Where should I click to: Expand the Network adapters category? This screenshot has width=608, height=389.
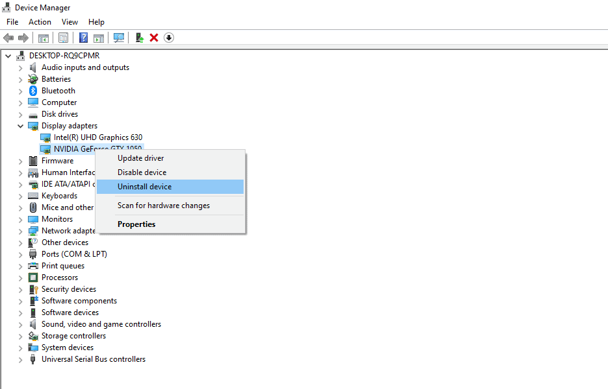click(21, 231)
